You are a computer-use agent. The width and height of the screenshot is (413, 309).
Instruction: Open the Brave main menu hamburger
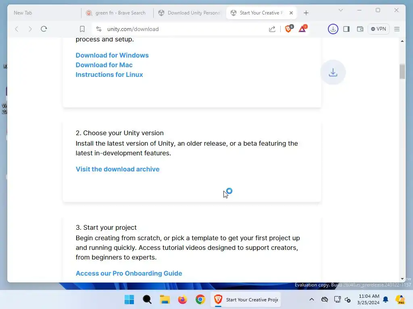pyautogui.click(x=397, y=29)
